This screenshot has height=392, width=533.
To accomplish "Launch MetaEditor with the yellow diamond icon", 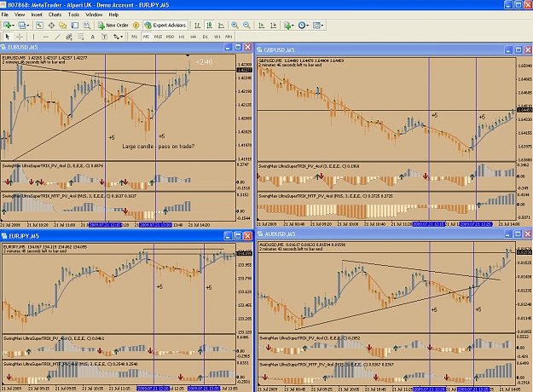I will coord(136,25).
